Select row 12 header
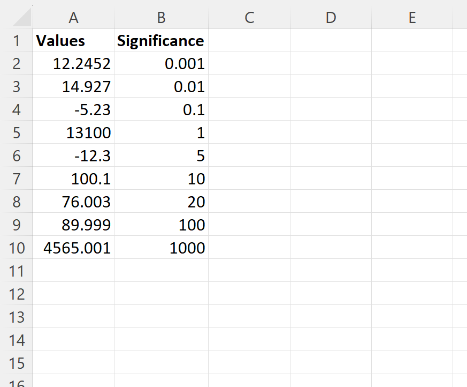The image size is (467, 387). pos(17,293)
